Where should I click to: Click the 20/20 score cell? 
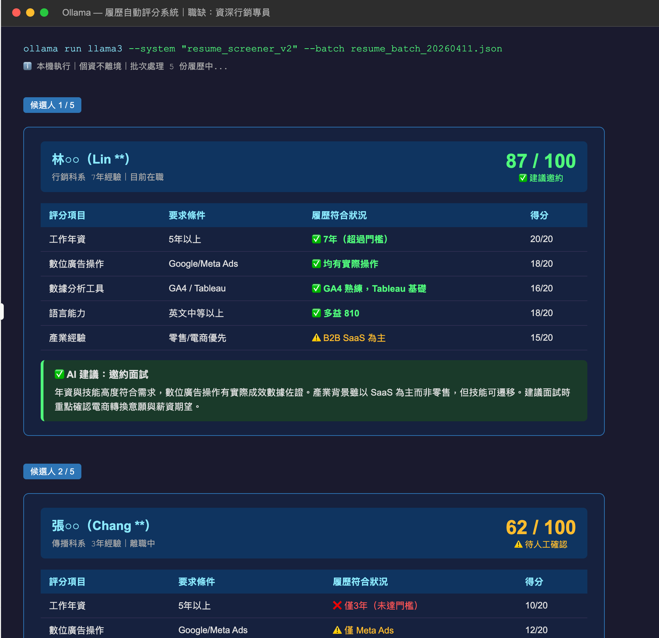click(x=541, y=239)
